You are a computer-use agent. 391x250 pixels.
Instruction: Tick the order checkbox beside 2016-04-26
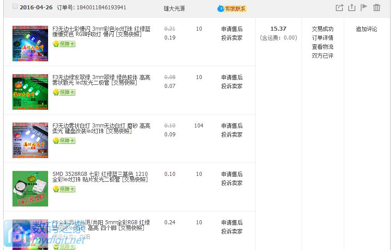coord(15,7)
